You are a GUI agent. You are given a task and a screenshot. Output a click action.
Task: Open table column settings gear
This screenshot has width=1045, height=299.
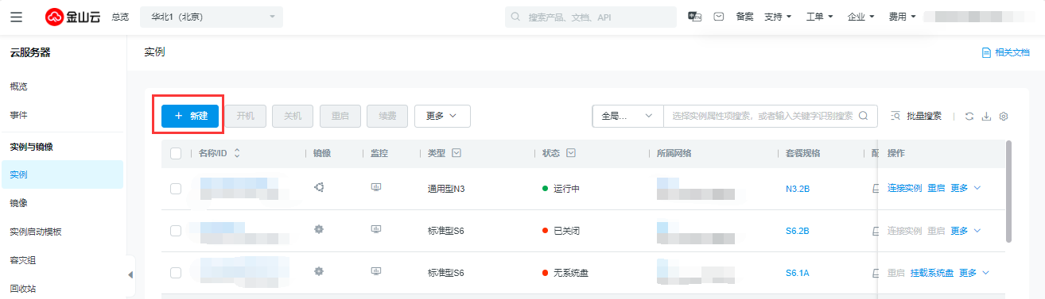click(1004, 116)
